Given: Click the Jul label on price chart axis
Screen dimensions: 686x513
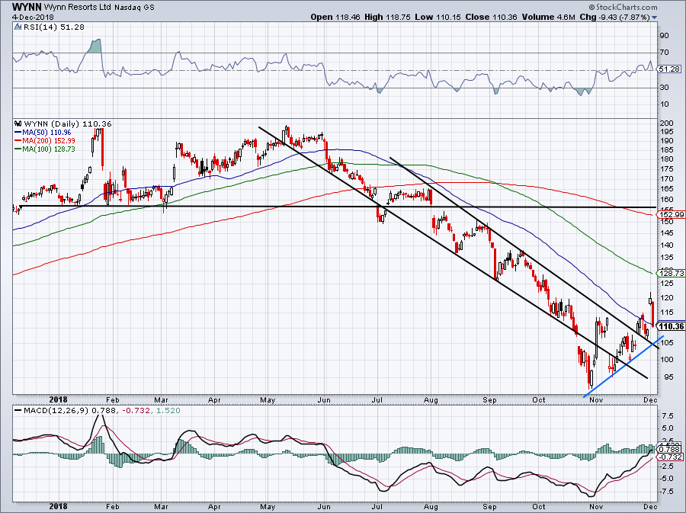Looking at the screenshot, I should point(377,399).
